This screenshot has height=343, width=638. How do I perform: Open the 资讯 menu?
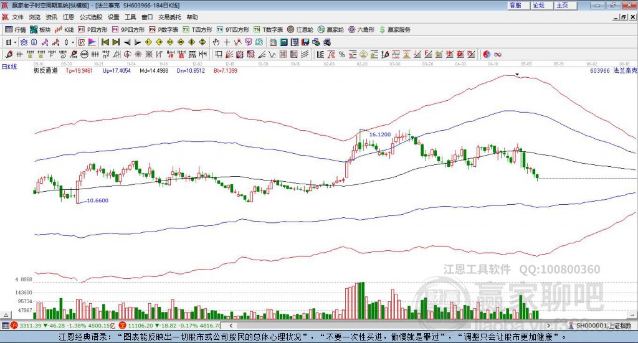pos(51,17)
